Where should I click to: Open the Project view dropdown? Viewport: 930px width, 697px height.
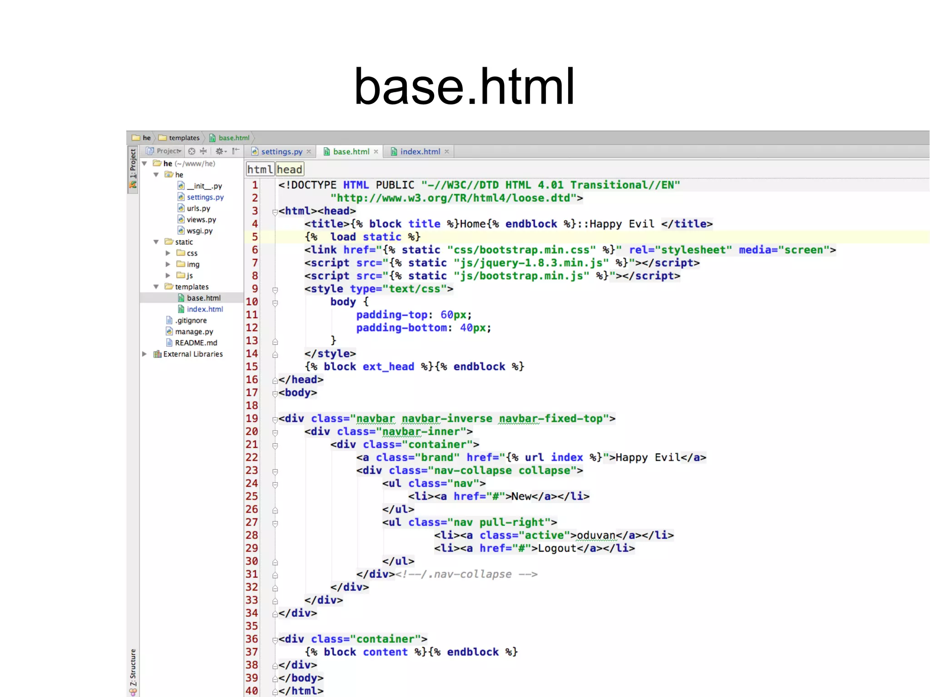point(164,151)
